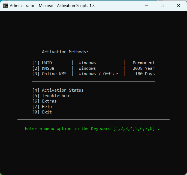Click the '2038 Year' value
The image size is (187, 175).
(144, 68)
